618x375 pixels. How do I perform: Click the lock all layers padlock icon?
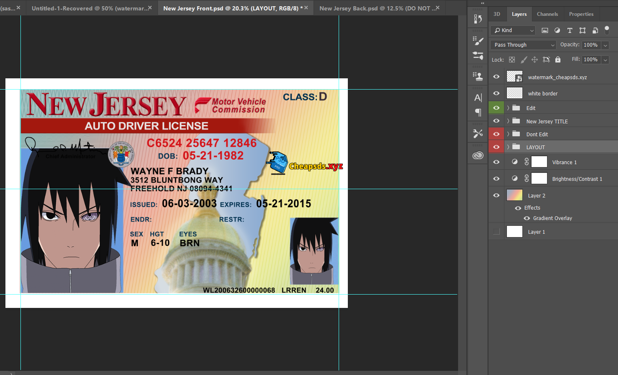coord(557,60)
